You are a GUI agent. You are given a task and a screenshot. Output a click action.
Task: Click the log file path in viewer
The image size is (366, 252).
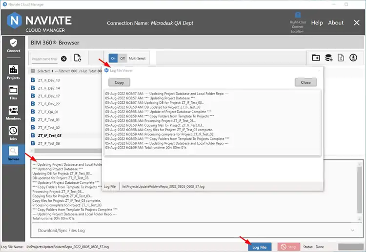[x=163, y=187]
